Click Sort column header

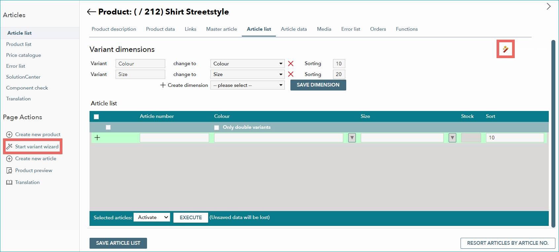[x=490, y=116]
